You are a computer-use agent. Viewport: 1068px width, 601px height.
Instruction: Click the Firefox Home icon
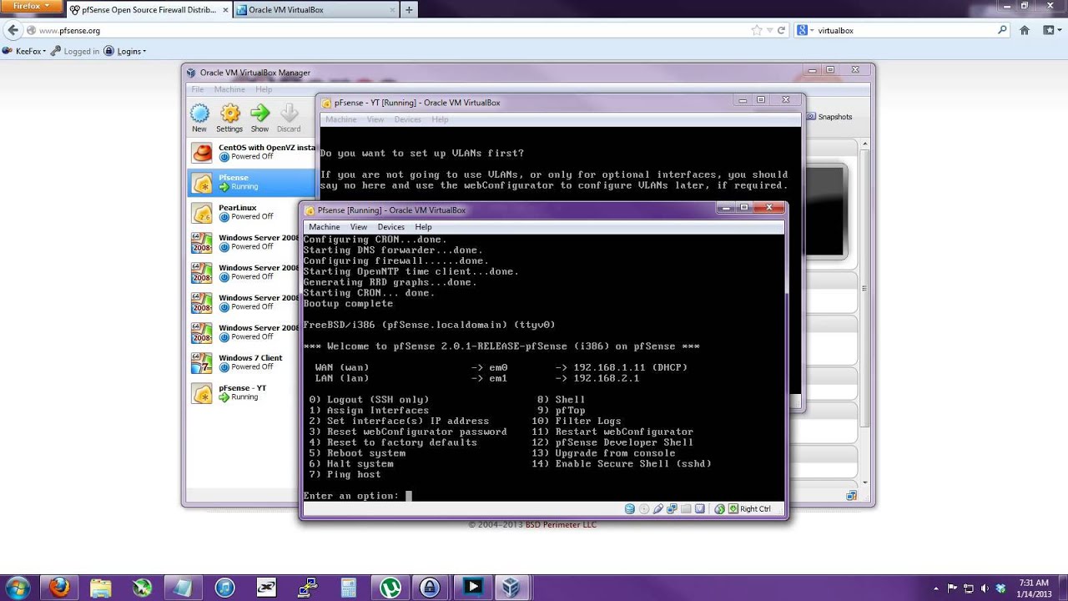pyautogui.click(x=1025, y=30)
